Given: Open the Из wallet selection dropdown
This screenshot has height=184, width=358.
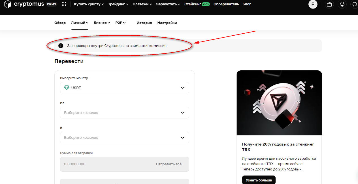Looking at the screenshot, I should coord(125,112).
